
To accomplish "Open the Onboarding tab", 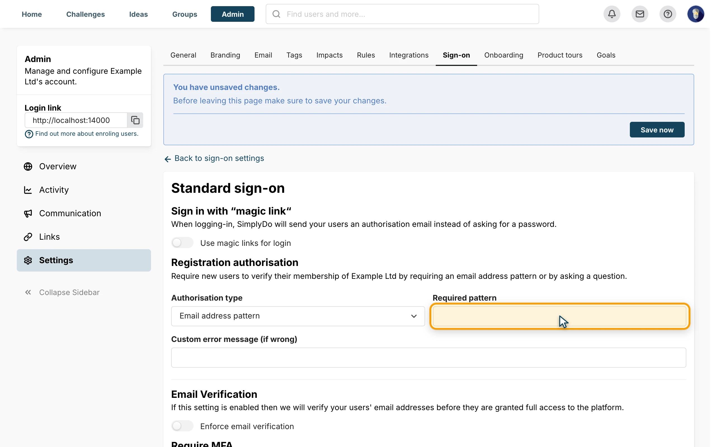I will coord(503,55).
